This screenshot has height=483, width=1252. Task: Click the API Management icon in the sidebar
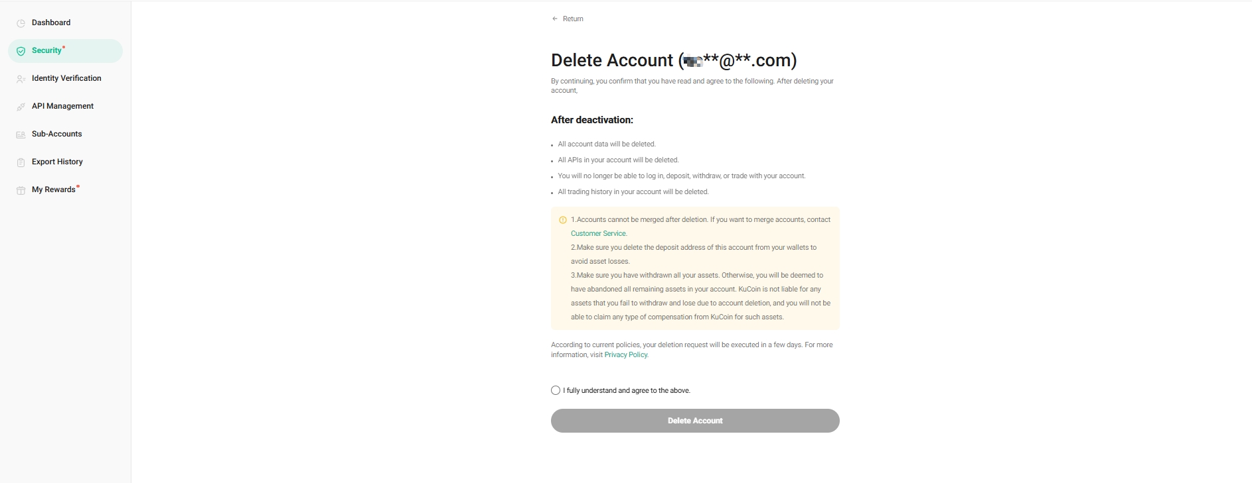pos(21,107)
